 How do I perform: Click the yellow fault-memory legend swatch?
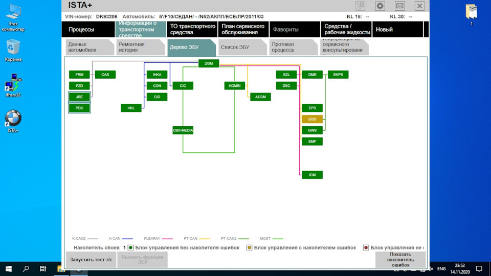click(249, 247)
